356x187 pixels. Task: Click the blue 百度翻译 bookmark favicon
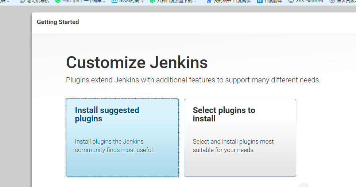pyautogui.click(x=259, y=1)
